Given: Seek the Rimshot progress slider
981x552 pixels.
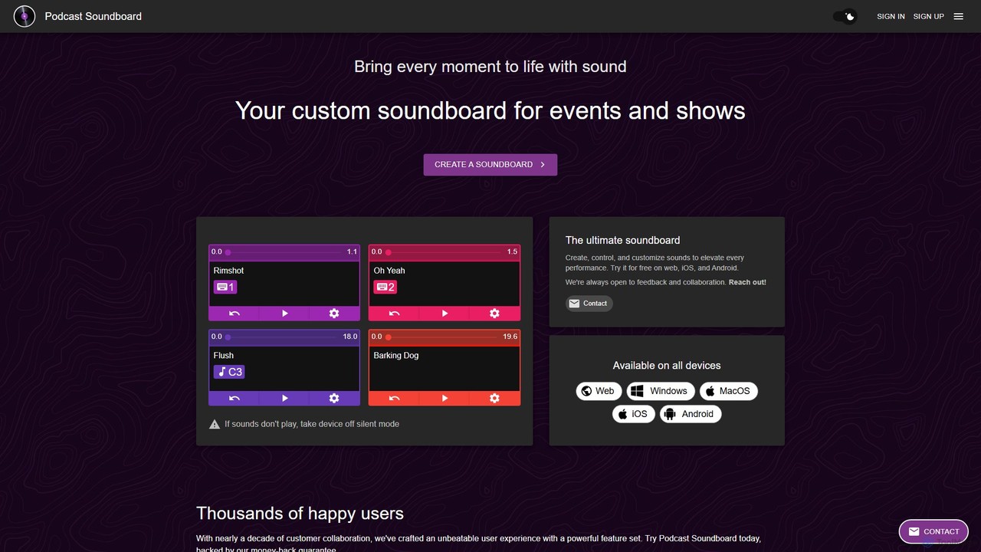Looking at the screenshot, I should [x=284, y=252].
